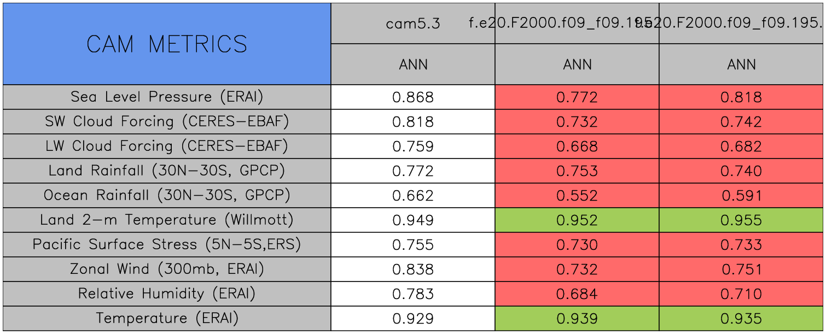Select the cam5.3 column header
This screenshot has height=334, width=826.
tap(413, 24)
